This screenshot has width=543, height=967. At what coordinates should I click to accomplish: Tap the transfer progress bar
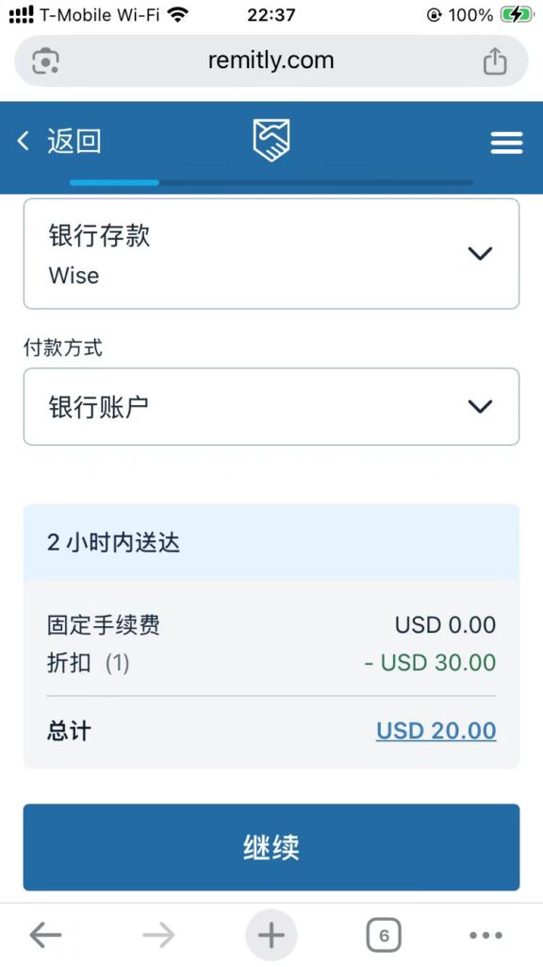click(x=271, y=182)
